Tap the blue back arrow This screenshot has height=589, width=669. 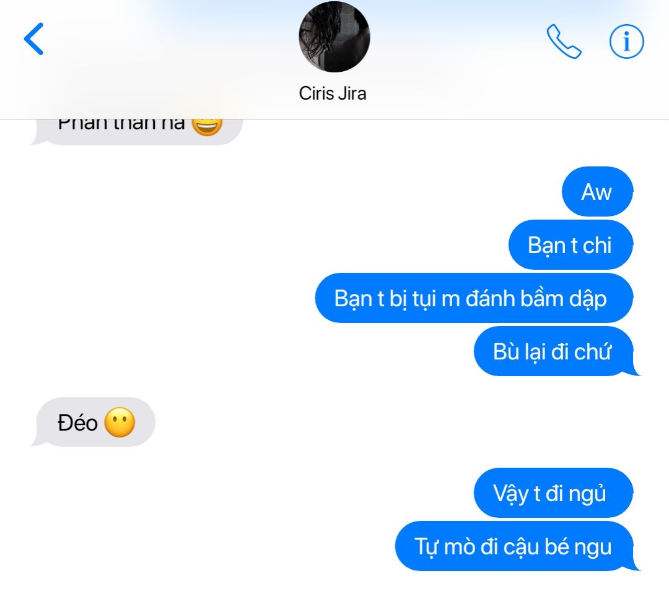pos(33,39)
